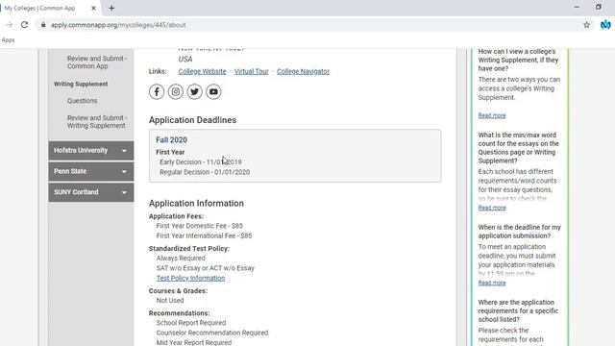Click the application requirements help question

(518, 310)
